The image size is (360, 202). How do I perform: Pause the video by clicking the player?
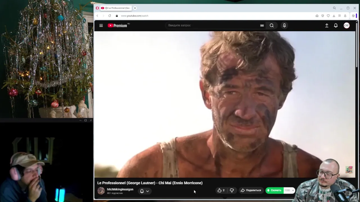point(224,104)
